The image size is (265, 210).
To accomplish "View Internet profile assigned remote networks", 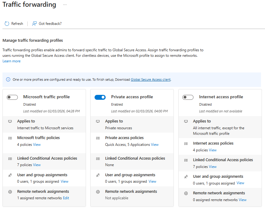I will (243, 200).
